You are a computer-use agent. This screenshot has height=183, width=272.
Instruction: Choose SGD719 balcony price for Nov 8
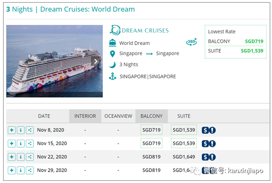[x=152, y=130]
